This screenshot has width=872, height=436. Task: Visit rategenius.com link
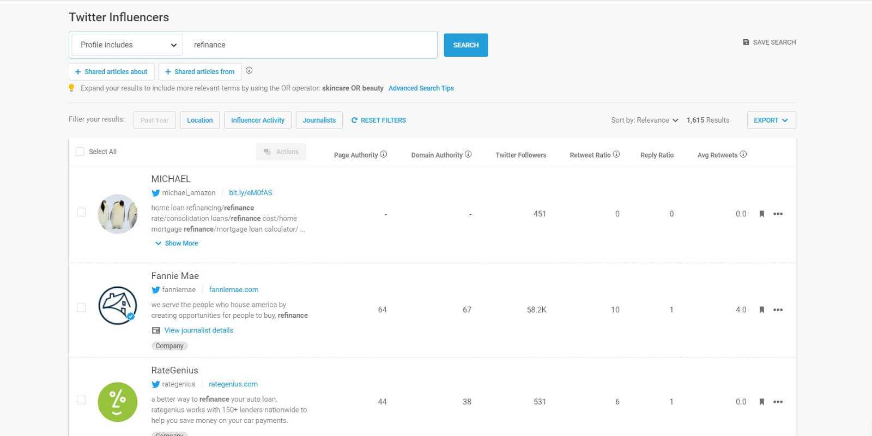tap(233, 384)
